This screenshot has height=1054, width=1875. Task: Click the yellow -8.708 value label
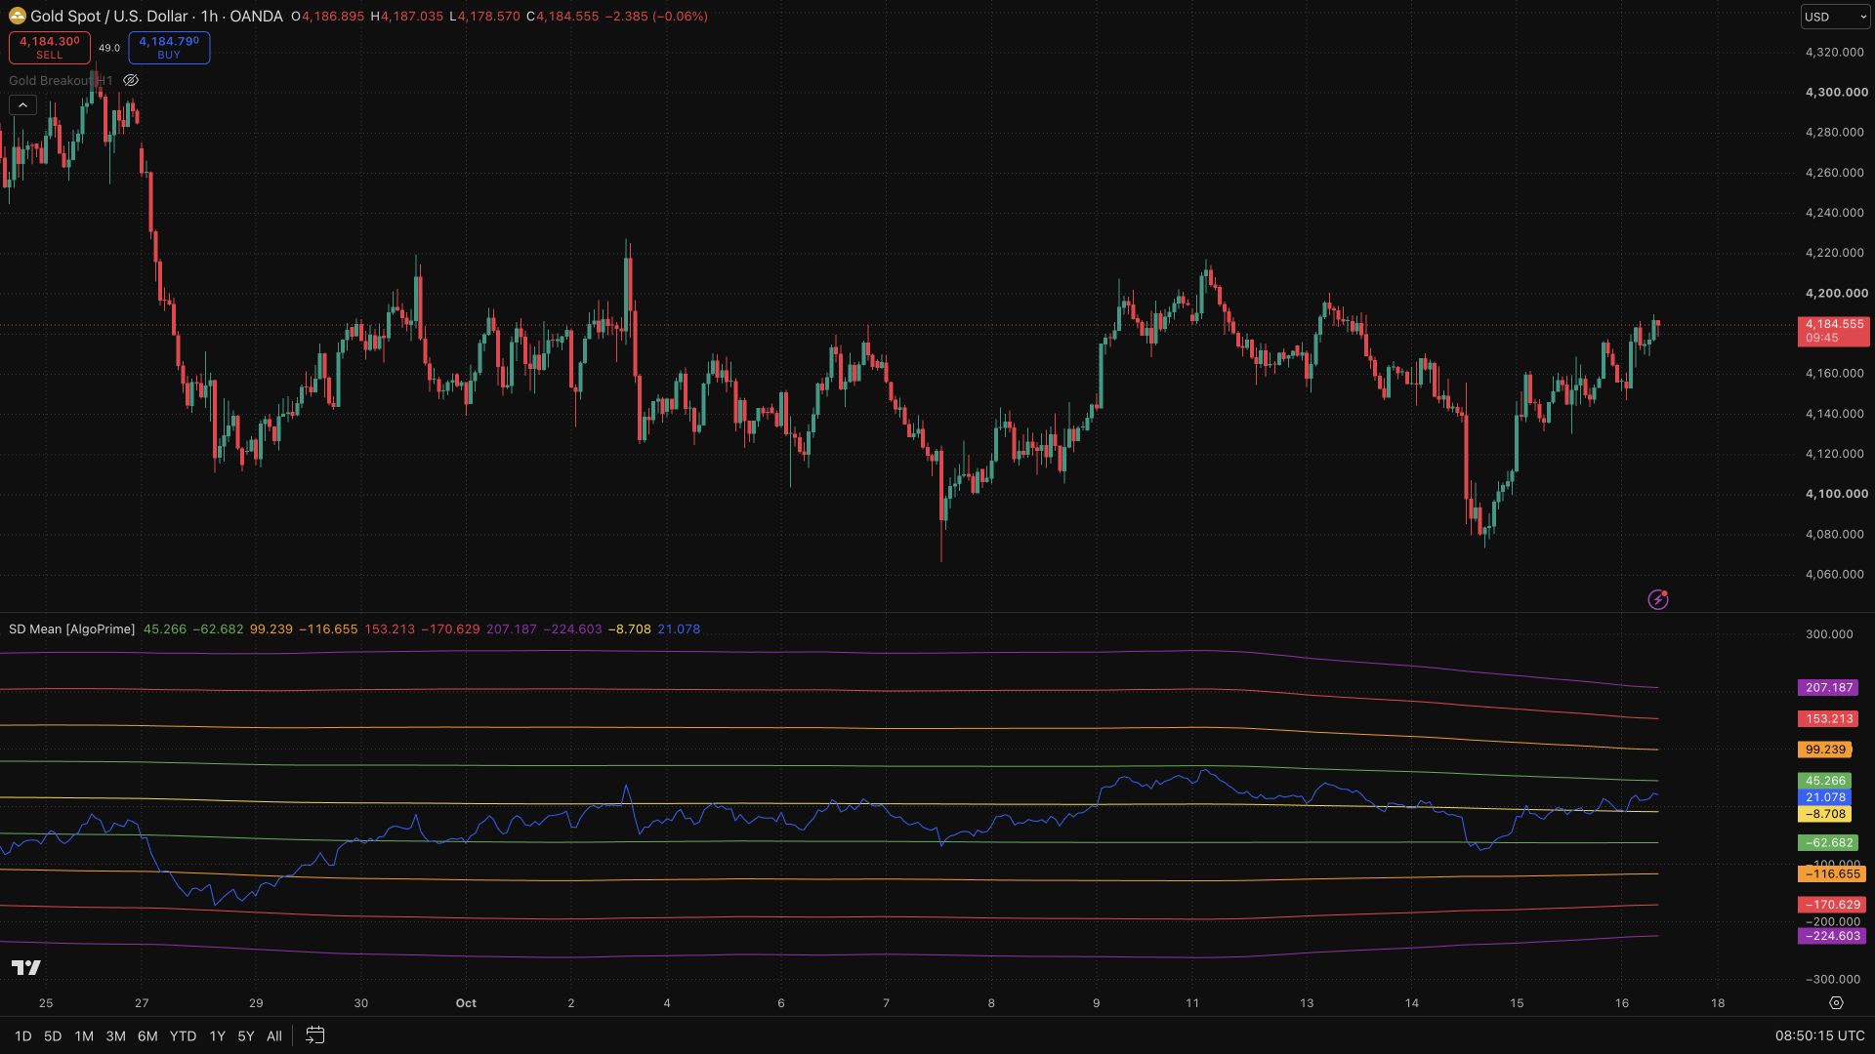[1825, 814]
